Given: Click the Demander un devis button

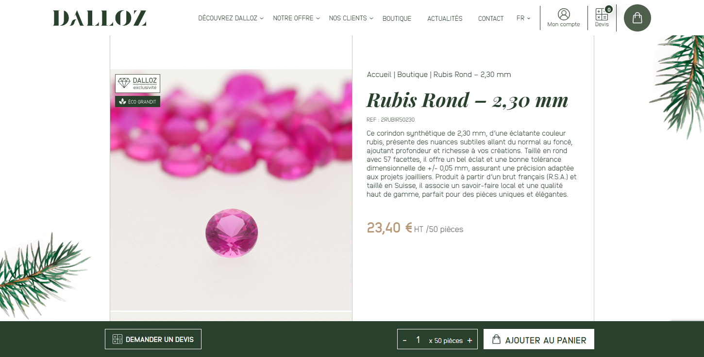Looking at the screenshot, I should pos(153,339).
